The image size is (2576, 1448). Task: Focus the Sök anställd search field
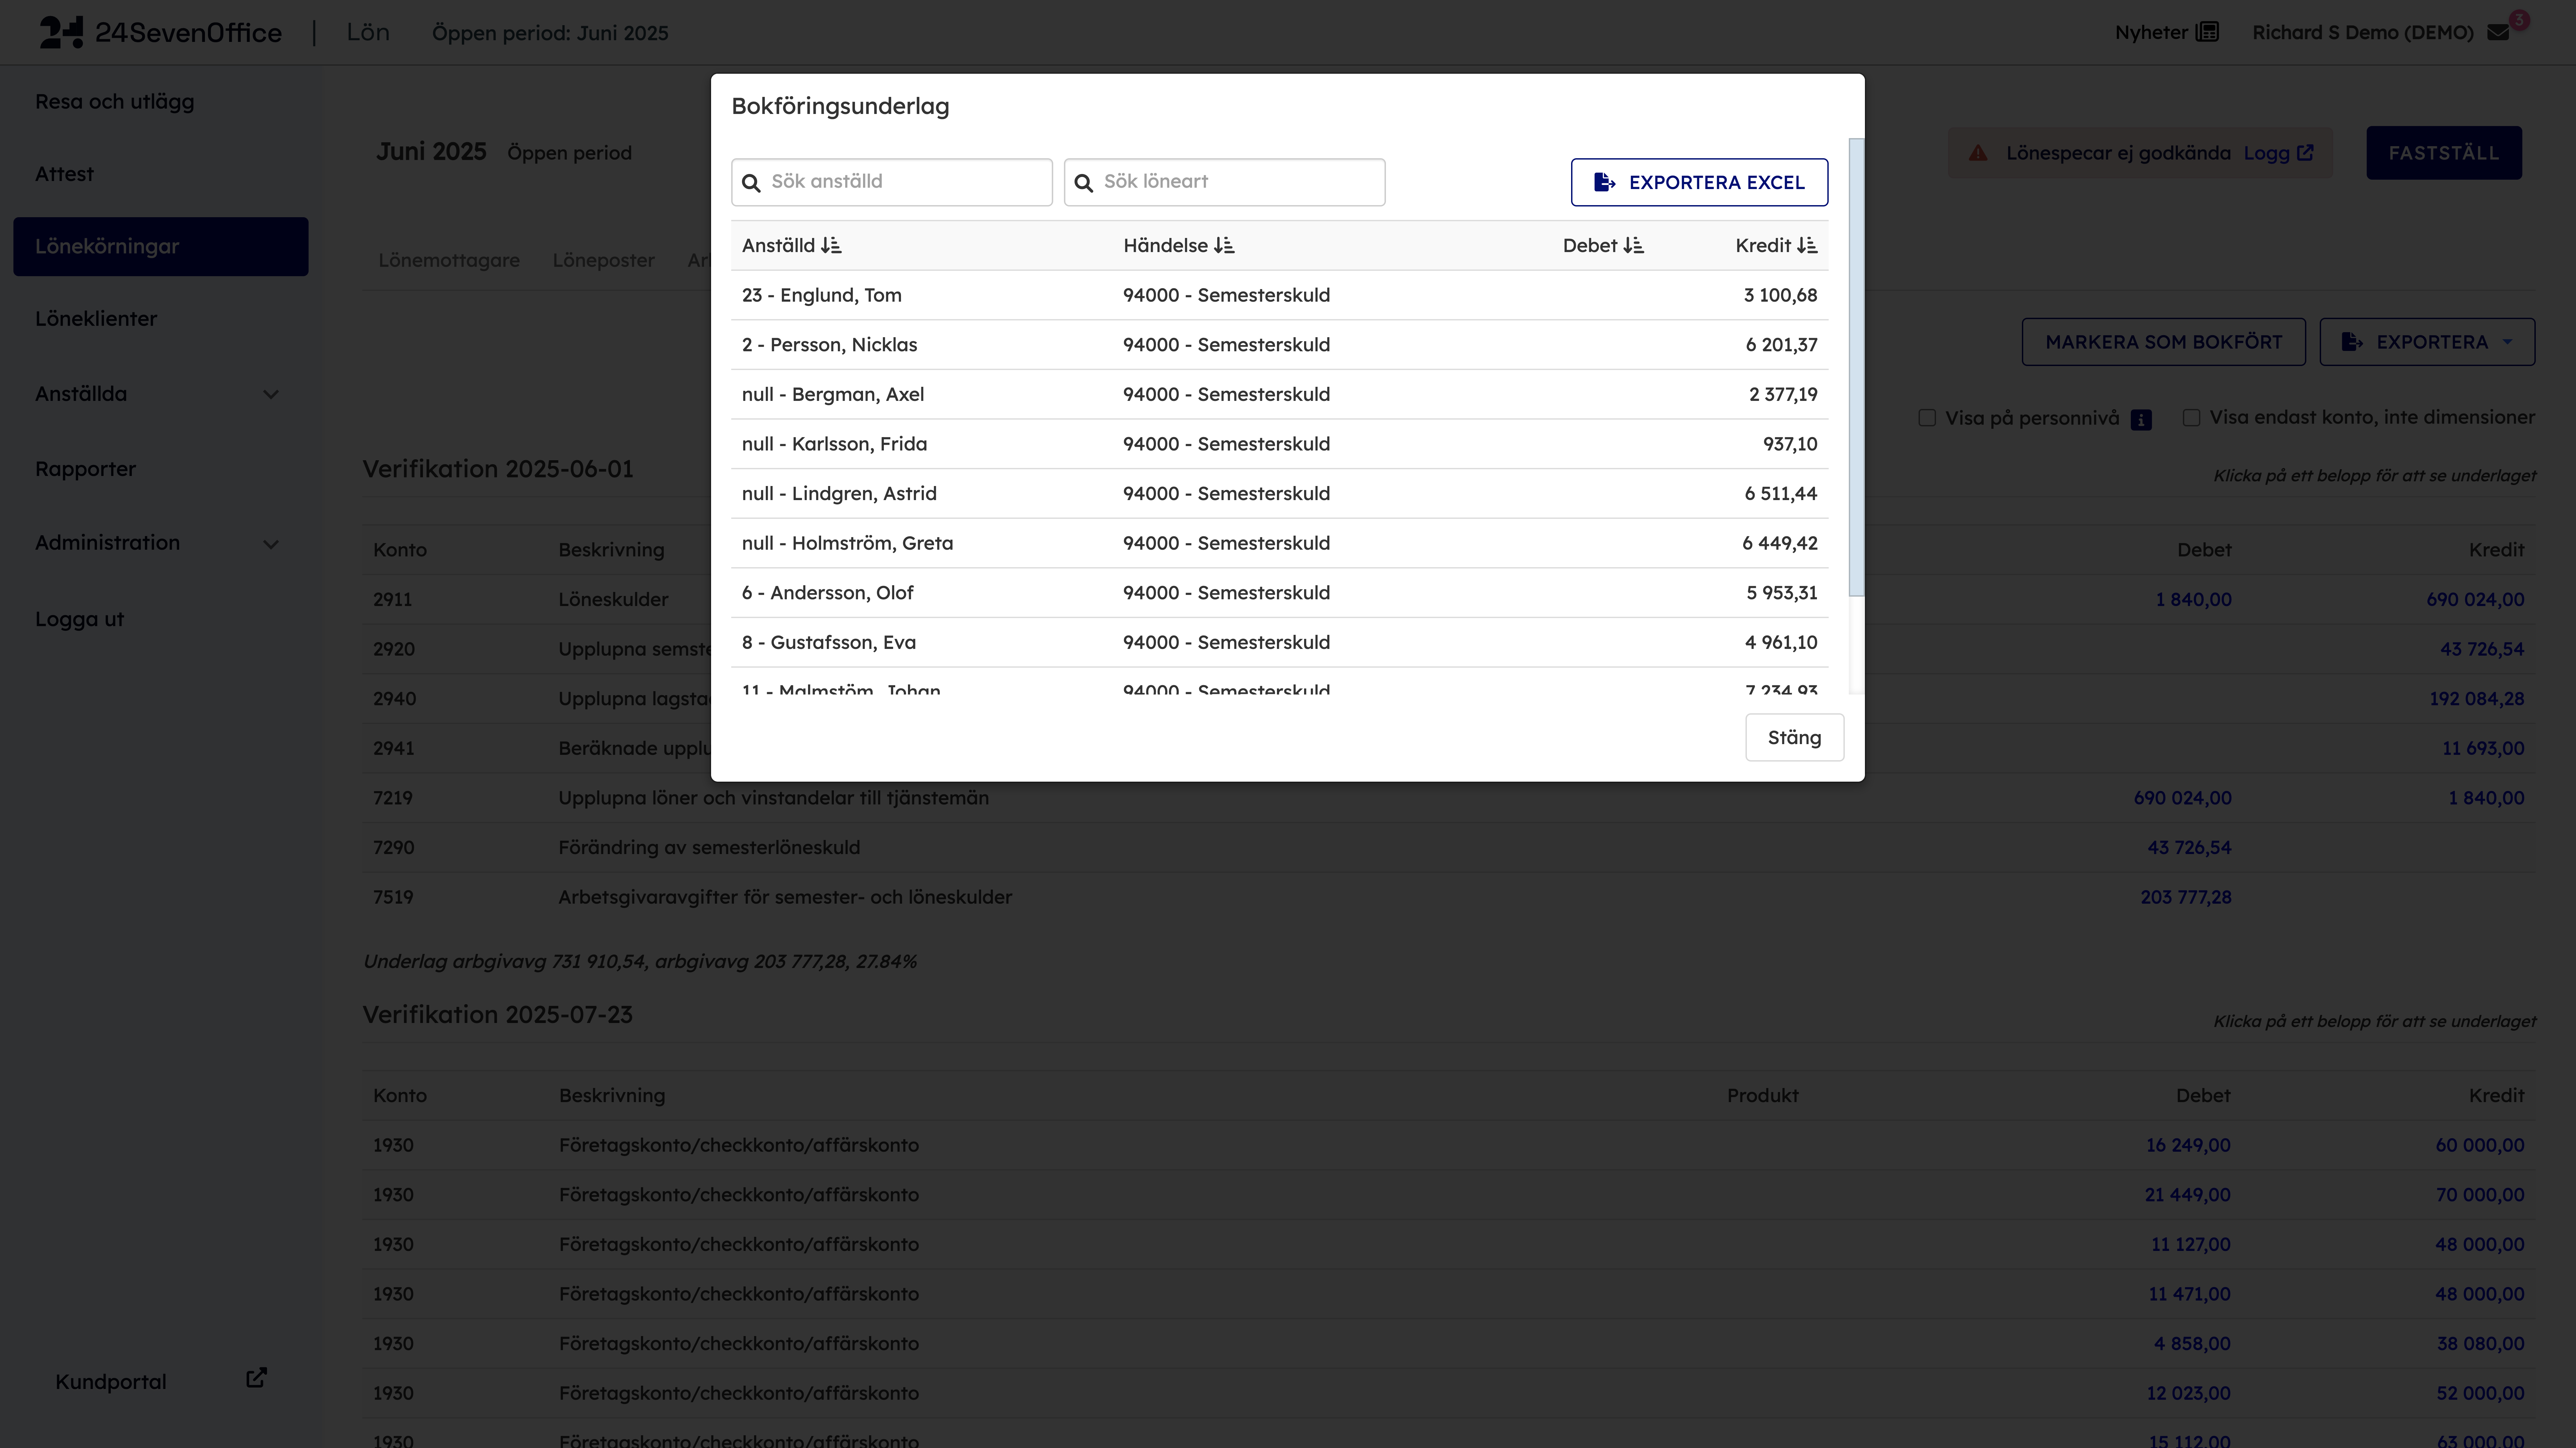coord(892,182)
